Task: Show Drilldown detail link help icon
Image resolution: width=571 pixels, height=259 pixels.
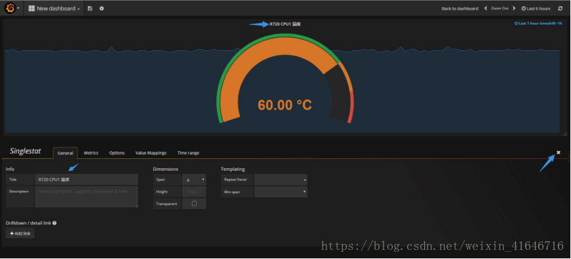Action: (x=54, y=223)
